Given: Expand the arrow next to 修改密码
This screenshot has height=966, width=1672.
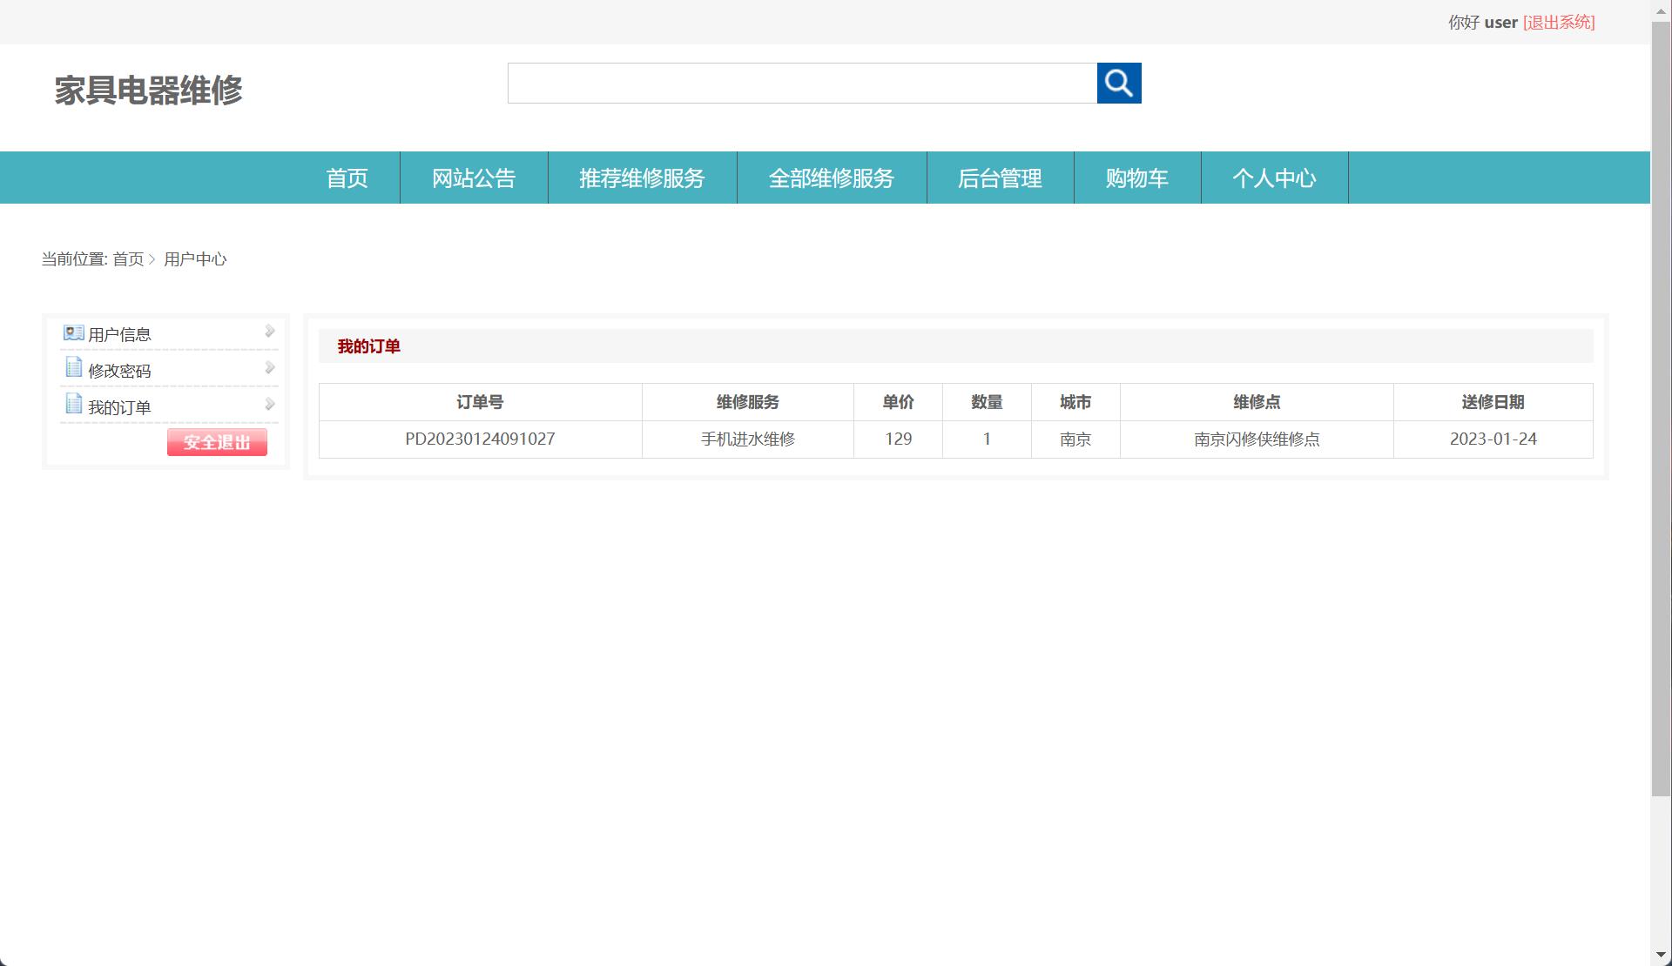Looking at the screenshot, I should 268,367.
